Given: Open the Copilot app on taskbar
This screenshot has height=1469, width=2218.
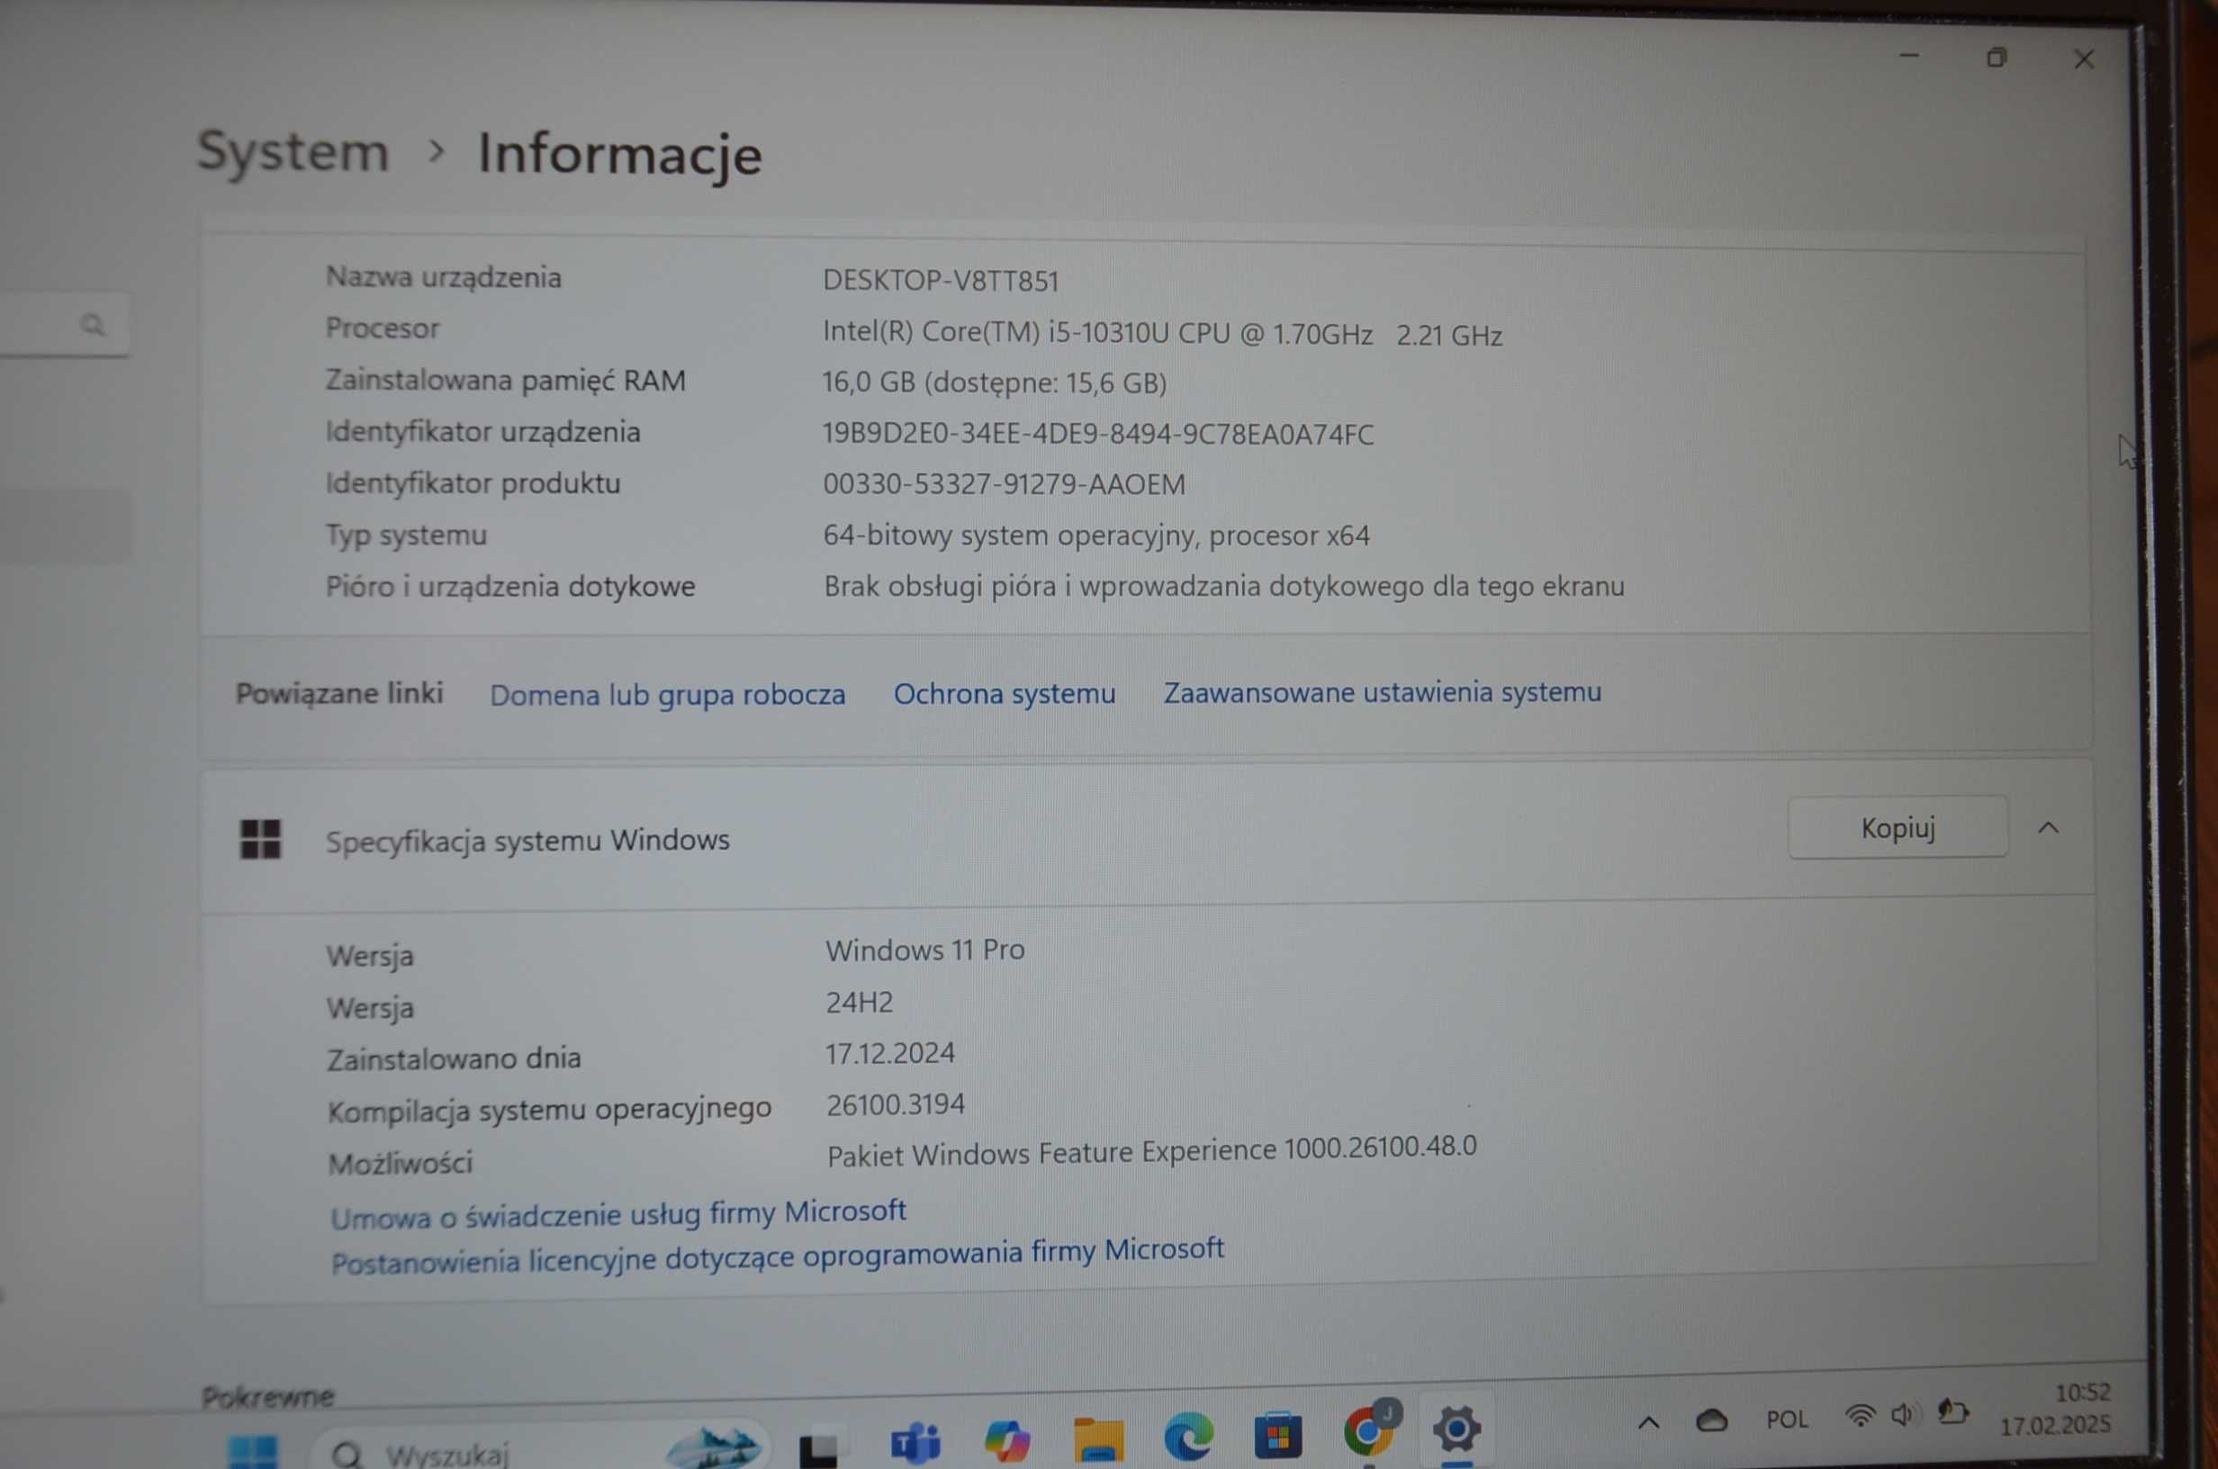Looking at the screenshot, I should 1007,1440.
